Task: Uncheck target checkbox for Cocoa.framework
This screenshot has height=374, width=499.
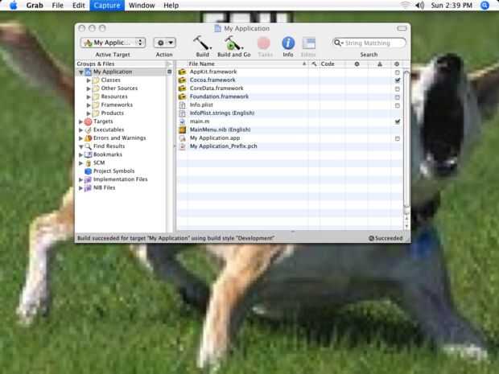Action: pyautogui.click(x=397, y=80)
